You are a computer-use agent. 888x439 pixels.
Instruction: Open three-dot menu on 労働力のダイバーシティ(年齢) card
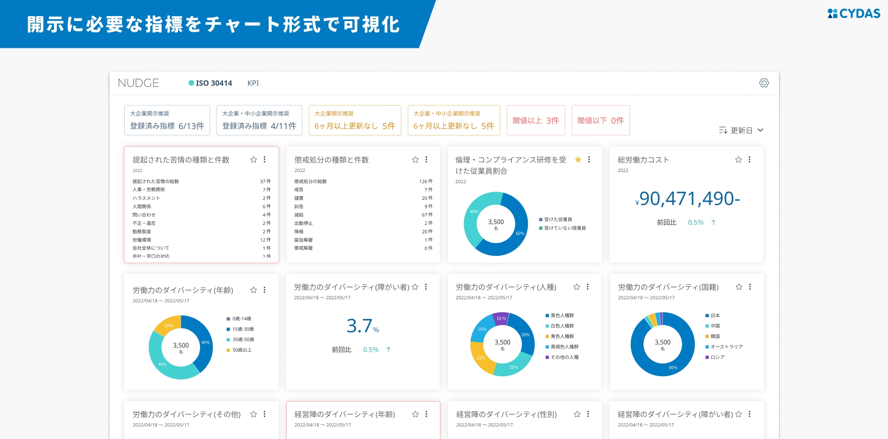click(x=265, y=290)
